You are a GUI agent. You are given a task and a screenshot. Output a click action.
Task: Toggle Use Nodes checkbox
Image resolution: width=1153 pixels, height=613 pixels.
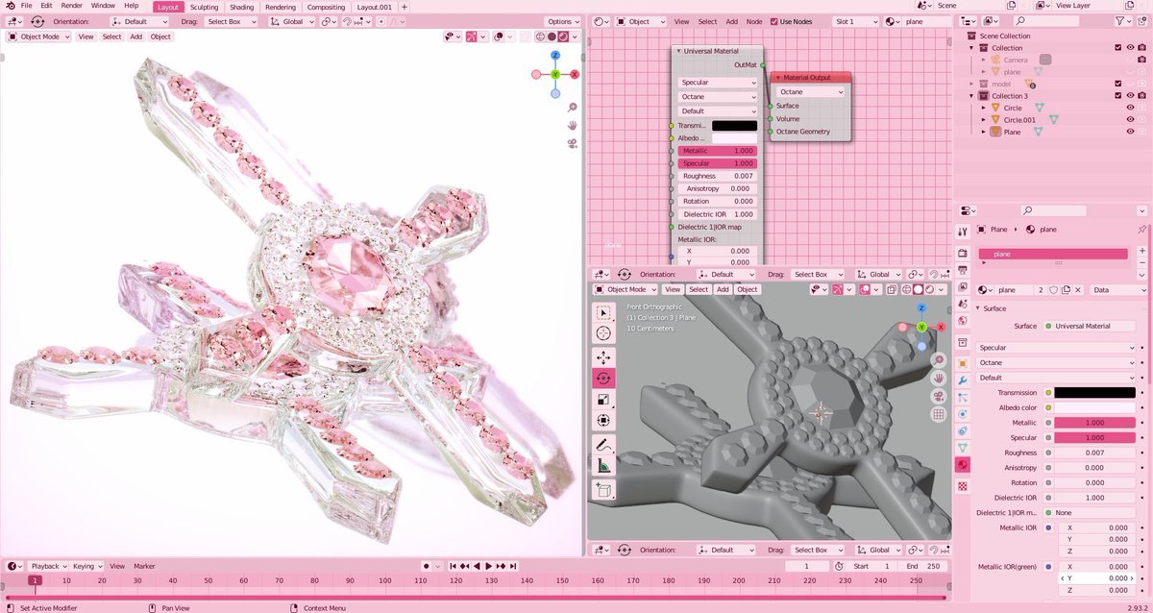coord(773,21)
